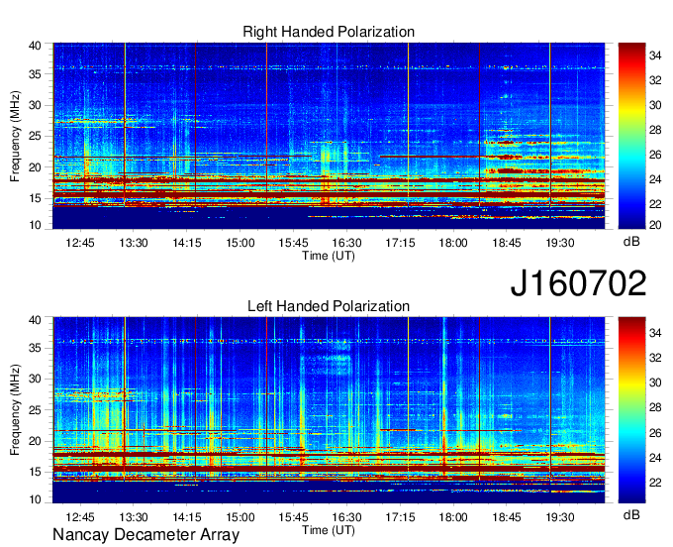Click the J160702 observation label
673x547 pixels.
(578, 283)
